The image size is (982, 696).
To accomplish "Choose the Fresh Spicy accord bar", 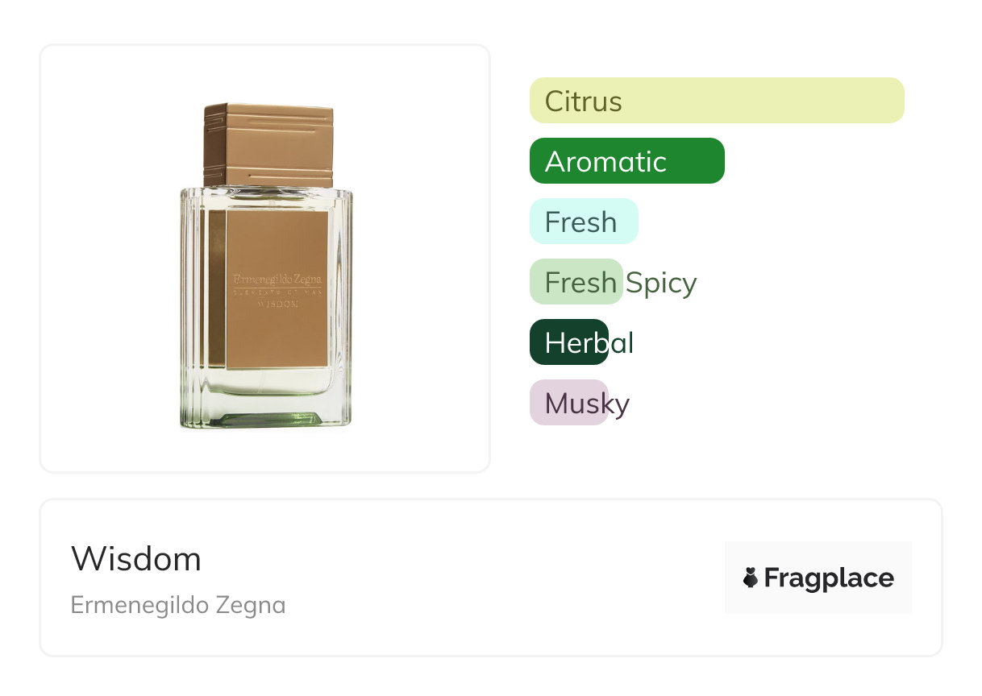I will pyautogui.click(x=576, y=282).
